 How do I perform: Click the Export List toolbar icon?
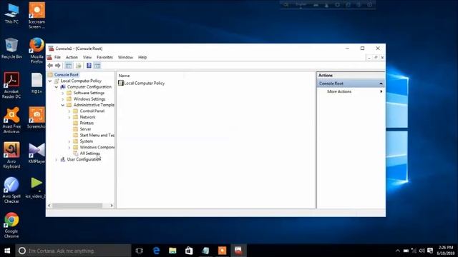click(x=79, y=66)
